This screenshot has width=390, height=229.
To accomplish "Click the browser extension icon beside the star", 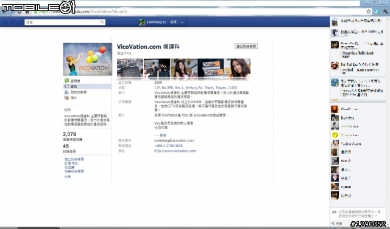I will click(377, 12).
